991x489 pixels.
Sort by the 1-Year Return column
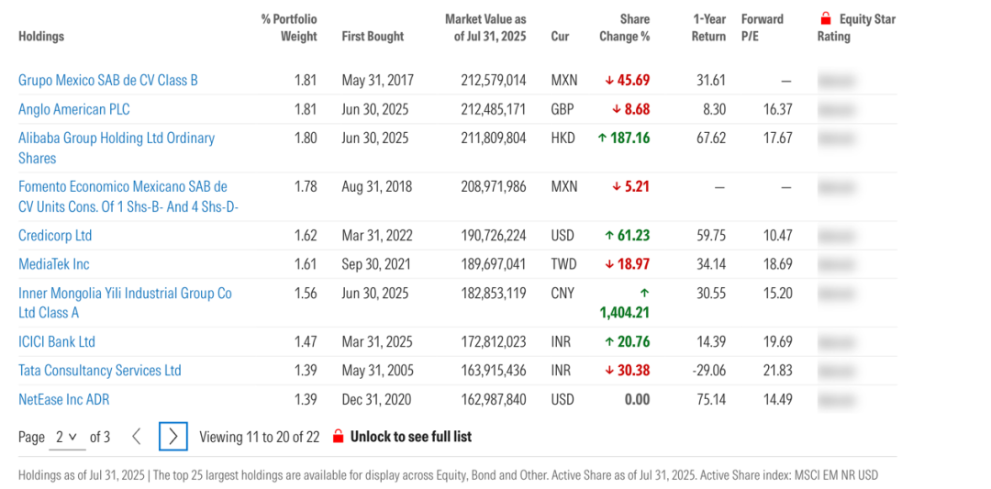708,28
